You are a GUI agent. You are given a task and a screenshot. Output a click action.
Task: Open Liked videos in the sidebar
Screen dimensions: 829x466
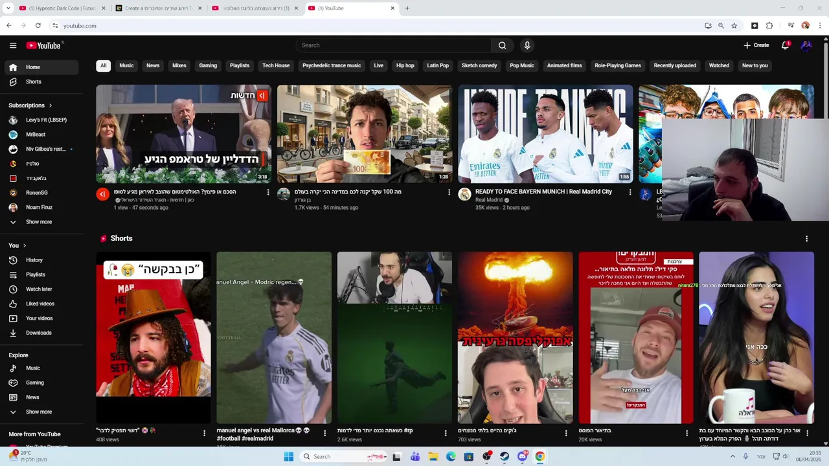(x=41, y=304)
